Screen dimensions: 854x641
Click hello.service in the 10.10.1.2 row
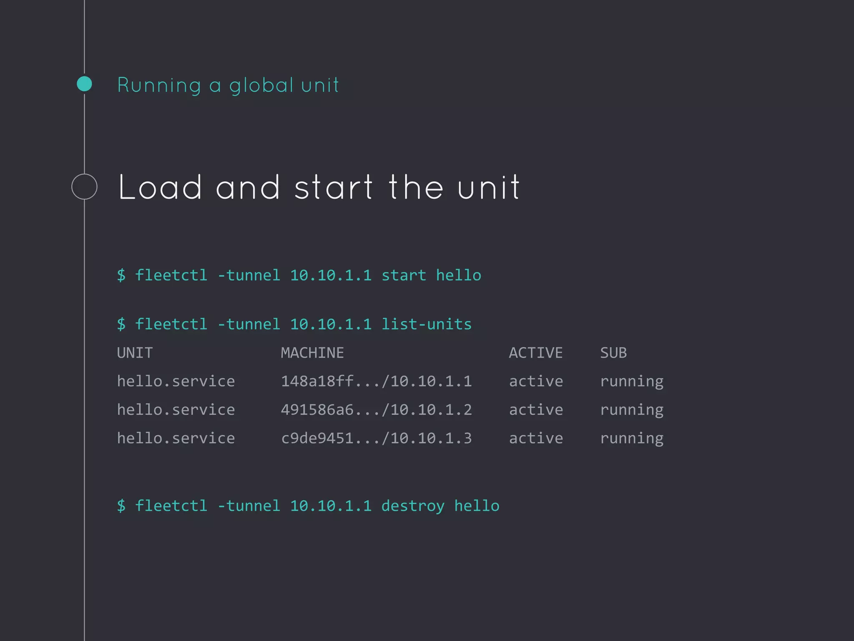click(176, 409)
